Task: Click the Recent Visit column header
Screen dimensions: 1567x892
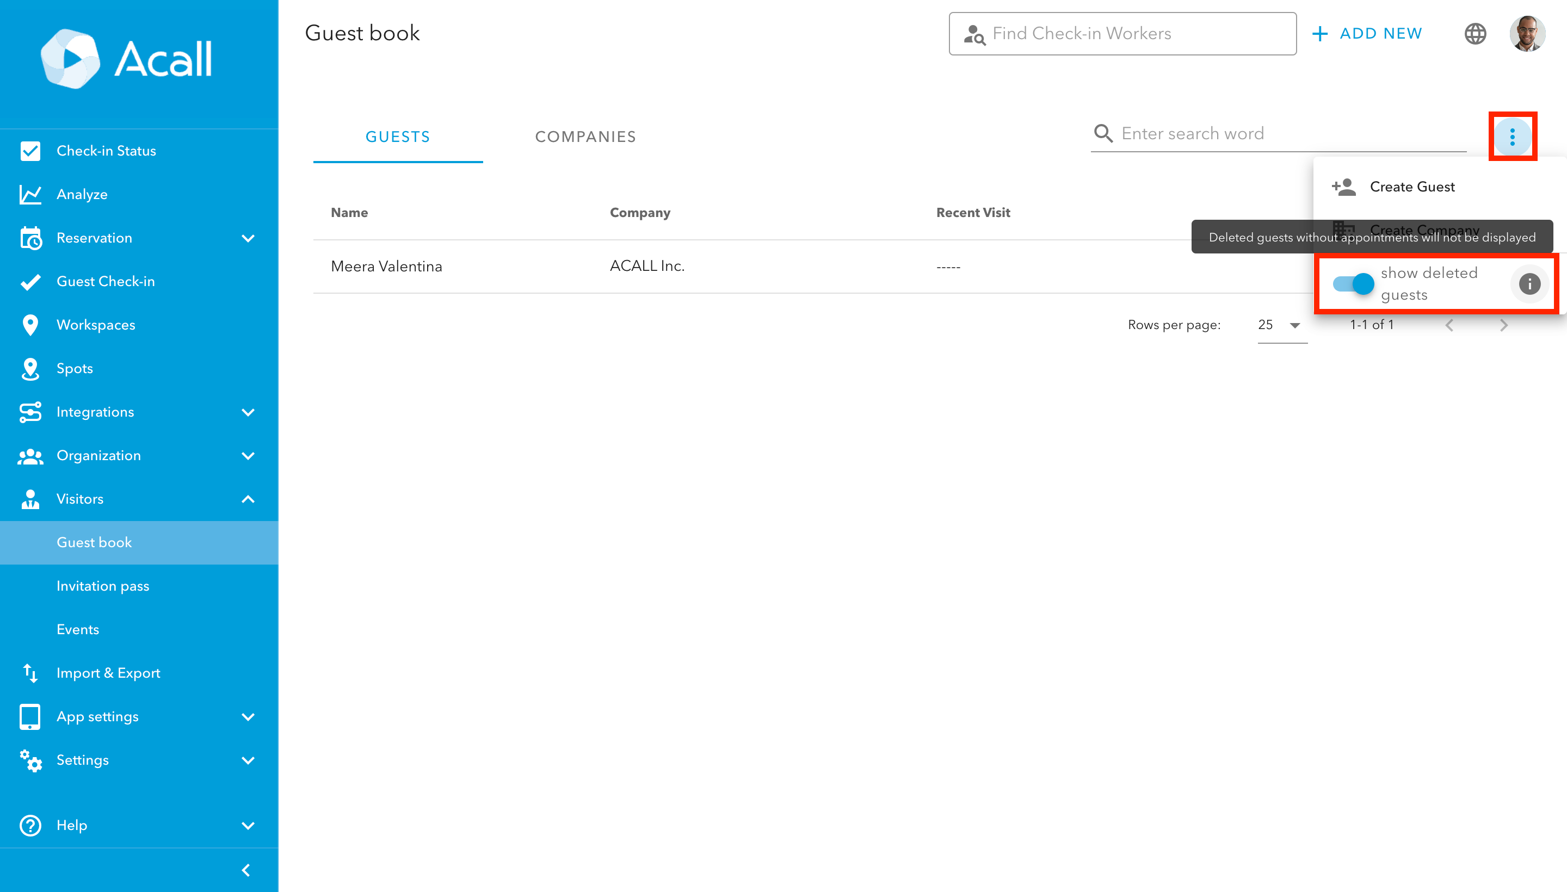Action: (972, 213)
